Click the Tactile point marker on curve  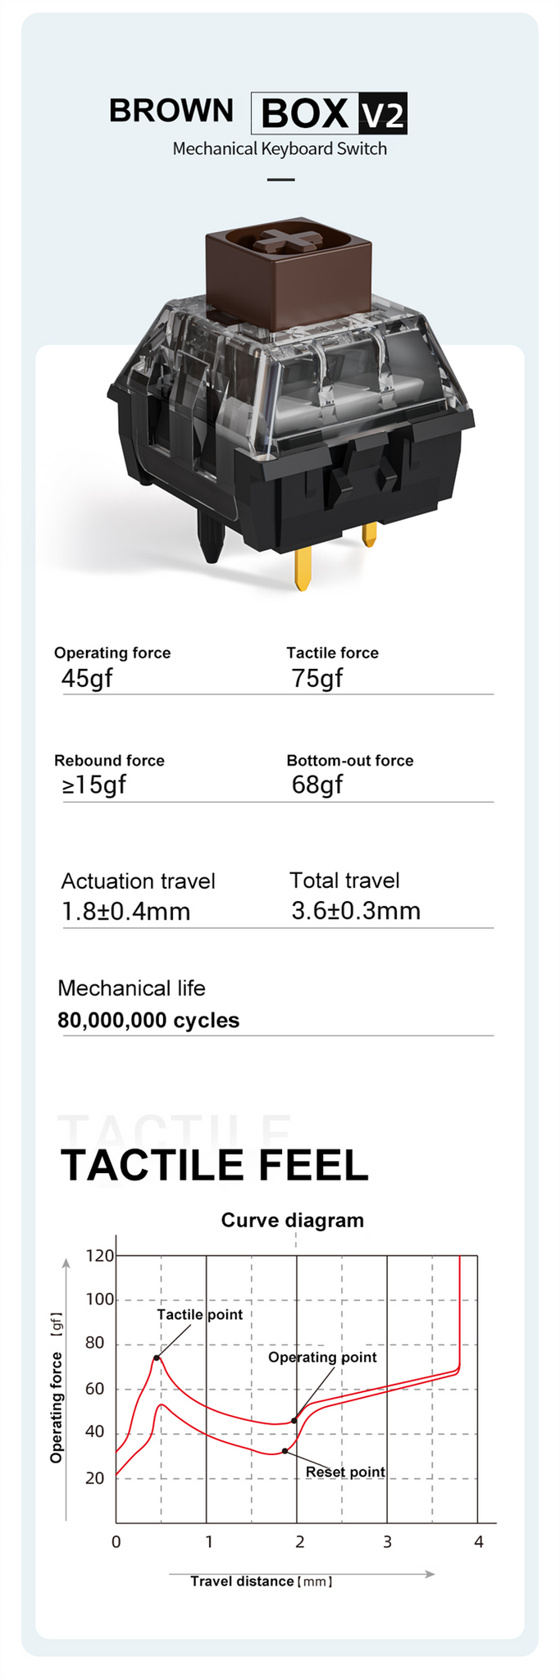(x=157, y=1358)
